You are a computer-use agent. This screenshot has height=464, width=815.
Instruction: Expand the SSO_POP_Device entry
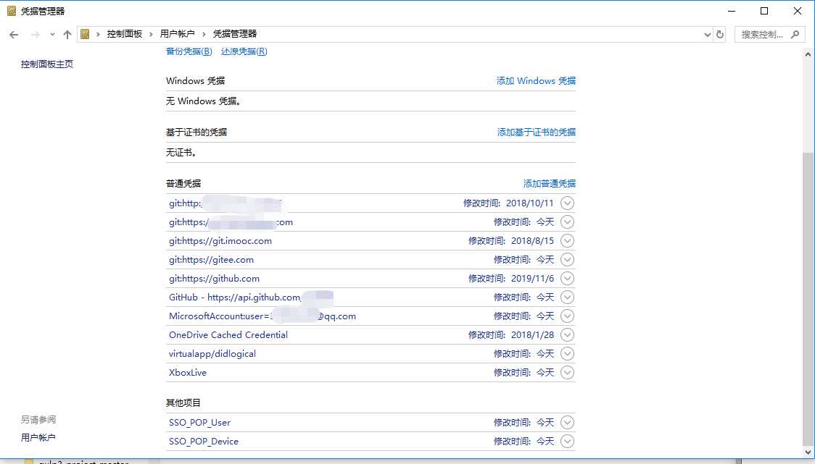point(568,441)
